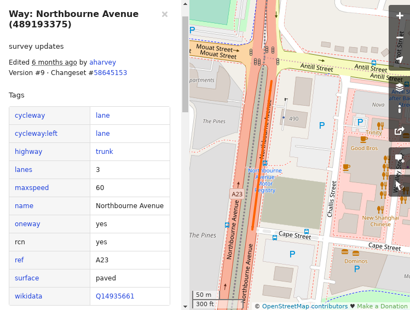The width and height of the screenshot is (410, 310).
Task: Click the Trinity restaurant icon
Action: coord(380,125)
